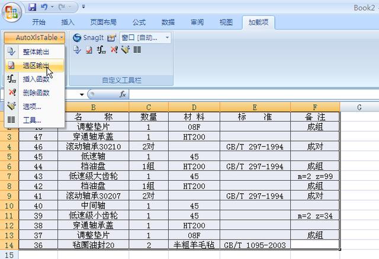The height and width of the screenshot is (259, 379).
Task: Click the header cell 标 准
Action: [x=255, y=117]
